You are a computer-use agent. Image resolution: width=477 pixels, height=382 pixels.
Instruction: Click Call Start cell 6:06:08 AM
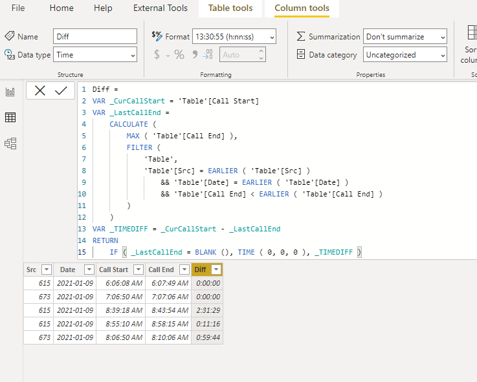[x=121, y=283]
